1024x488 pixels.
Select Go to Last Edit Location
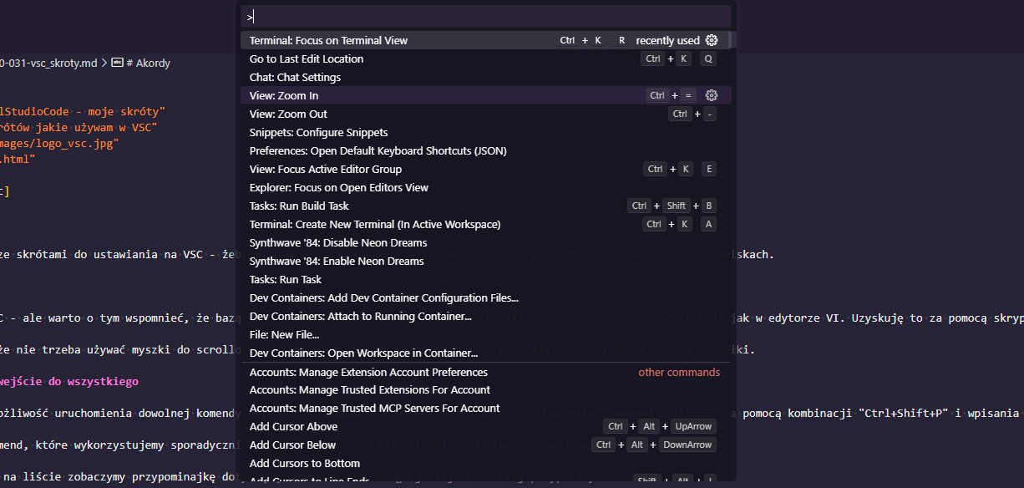tap(307, 58)
